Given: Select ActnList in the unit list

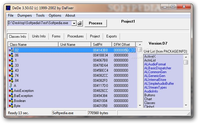Looking at the screenshot, I should point(150,60).
